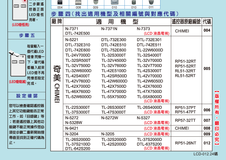The height and width of the screenshot is (160, 226).
Task: Click code 006 in the 代碼 column
Action: coord(207,110)
